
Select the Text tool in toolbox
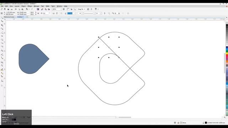2,50
